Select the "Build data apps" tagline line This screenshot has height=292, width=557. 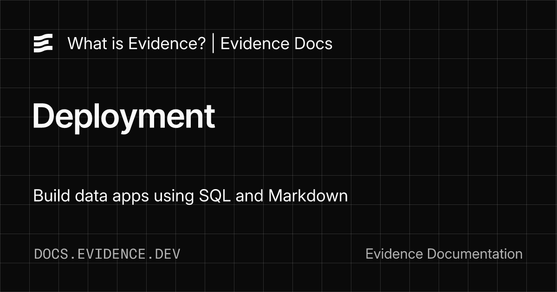pos(190,196)
